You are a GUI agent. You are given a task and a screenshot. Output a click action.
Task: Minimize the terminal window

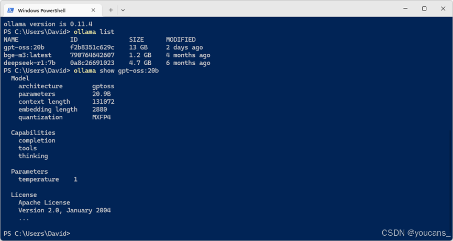click(x=405, y=9)
